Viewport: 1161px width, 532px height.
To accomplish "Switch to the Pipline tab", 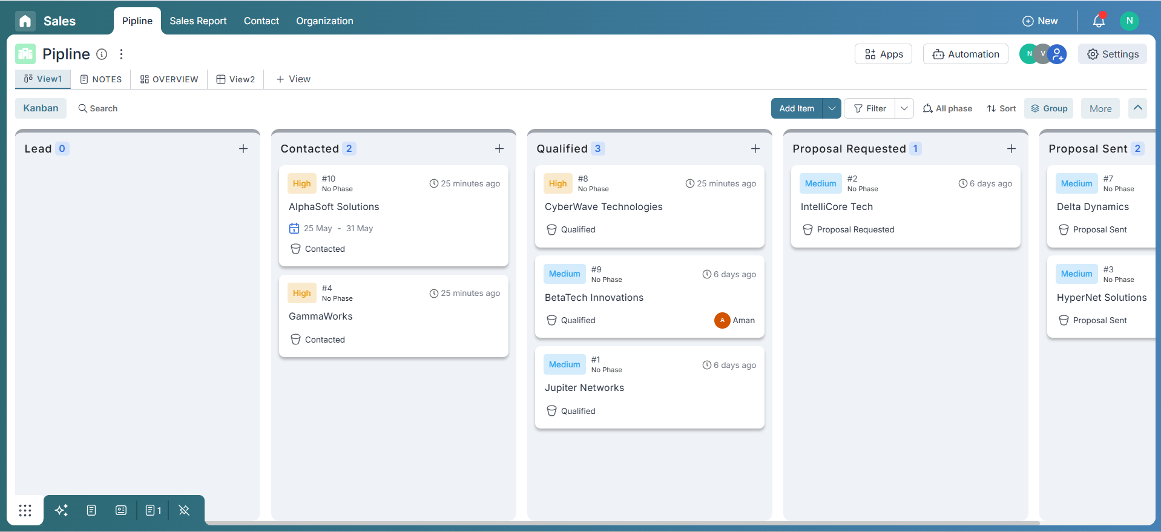I will point(137,21).
